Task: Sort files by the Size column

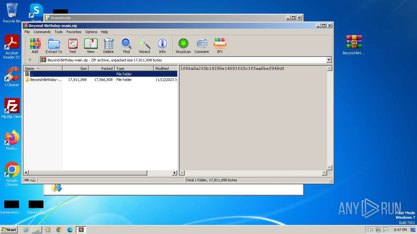Action: coord(76,68)
